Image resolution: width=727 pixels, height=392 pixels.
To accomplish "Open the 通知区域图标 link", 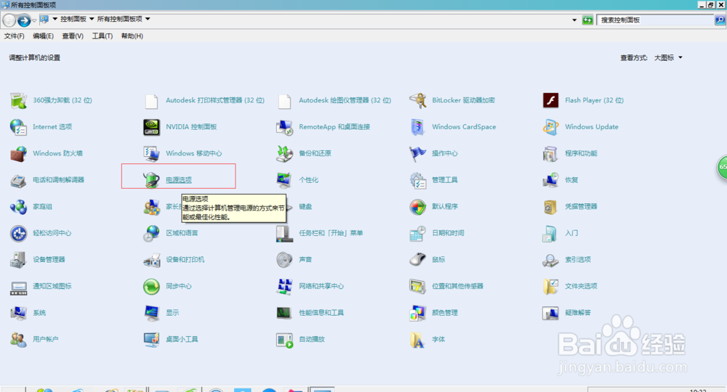I will (52, 287).
